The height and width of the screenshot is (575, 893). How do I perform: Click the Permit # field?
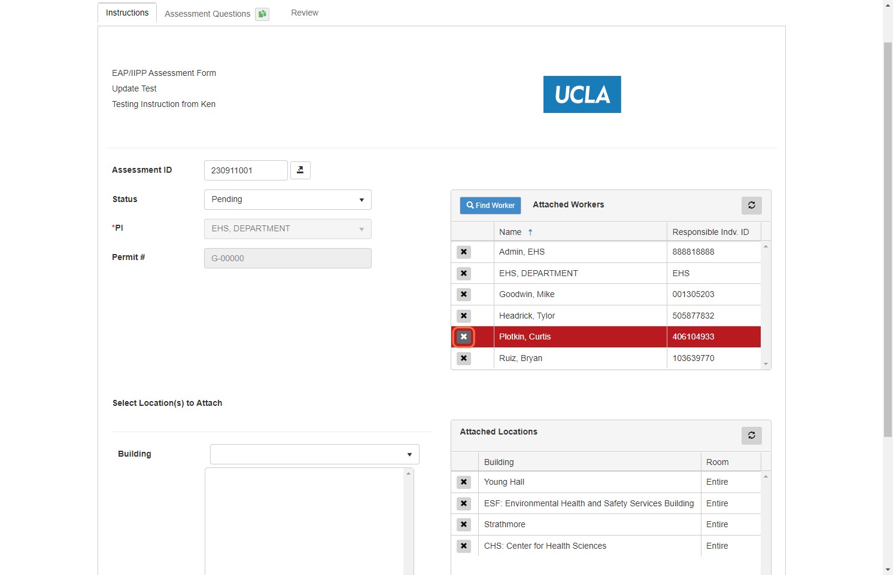click(x=288, y=258)
